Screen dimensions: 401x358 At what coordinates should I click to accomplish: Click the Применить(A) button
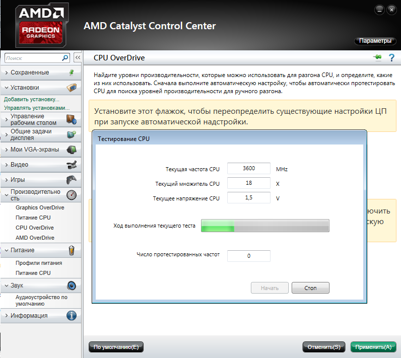tap(373, 347)
